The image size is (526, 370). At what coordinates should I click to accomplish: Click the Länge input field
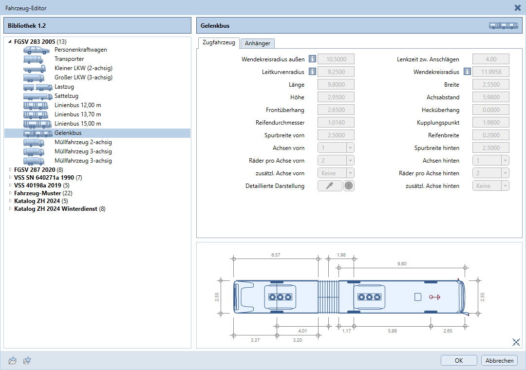click(336, 85)
